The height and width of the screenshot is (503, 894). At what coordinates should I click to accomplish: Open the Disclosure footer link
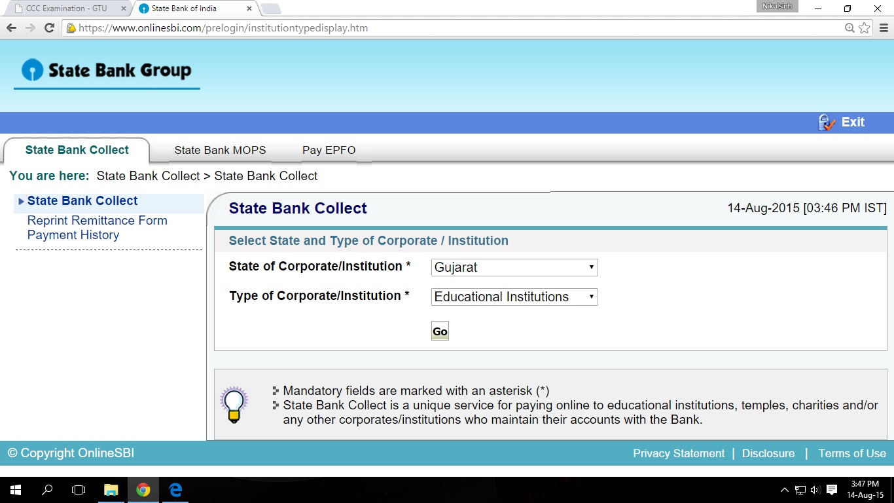pos(768,453)
